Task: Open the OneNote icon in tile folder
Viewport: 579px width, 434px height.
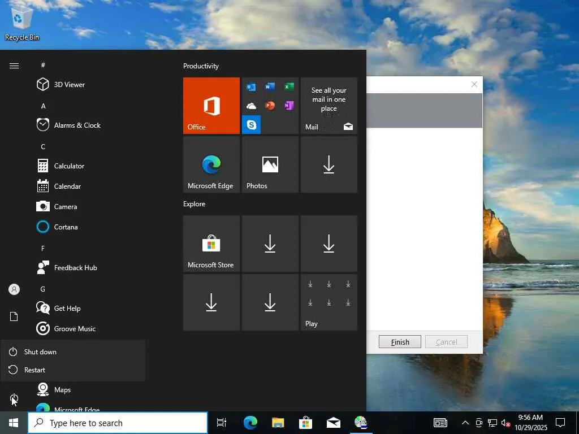Action: [x=289, y=106]
